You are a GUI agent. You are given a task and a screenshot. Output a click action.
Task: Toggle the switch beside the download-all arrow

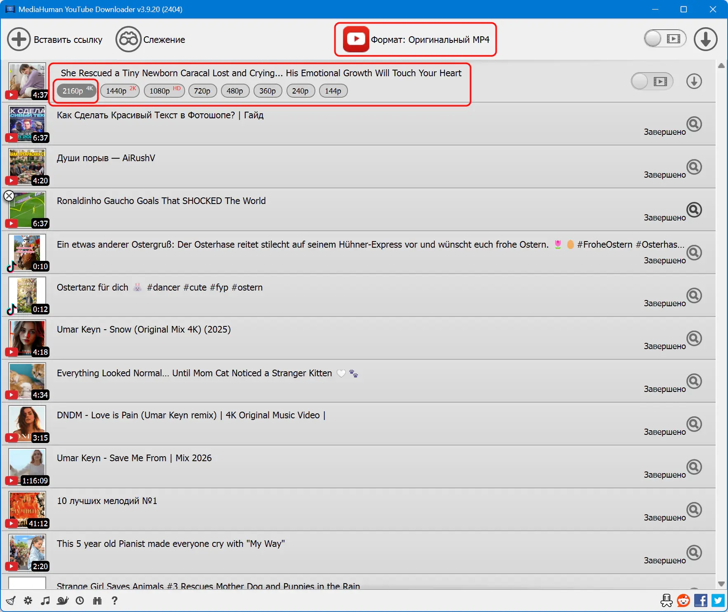pos(665,39)
